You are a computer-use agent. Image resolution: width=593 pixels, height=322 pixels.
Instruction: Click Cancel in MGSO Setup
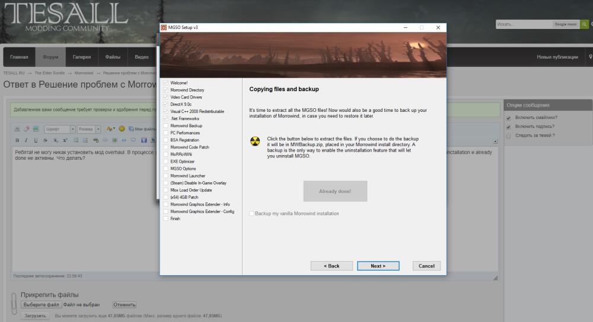[426, 266]
